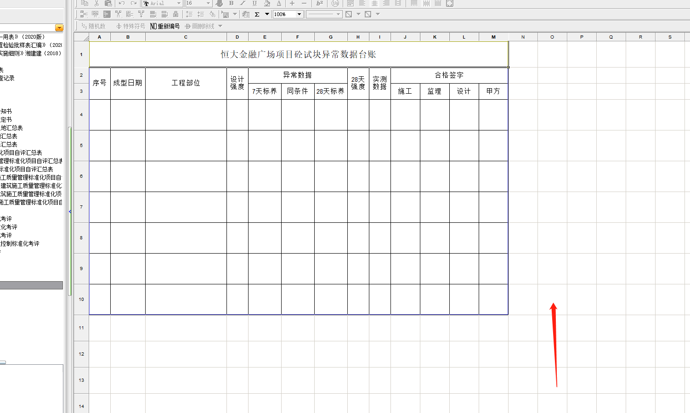
Task: Select the 同条件 cell
Action: 298,91
